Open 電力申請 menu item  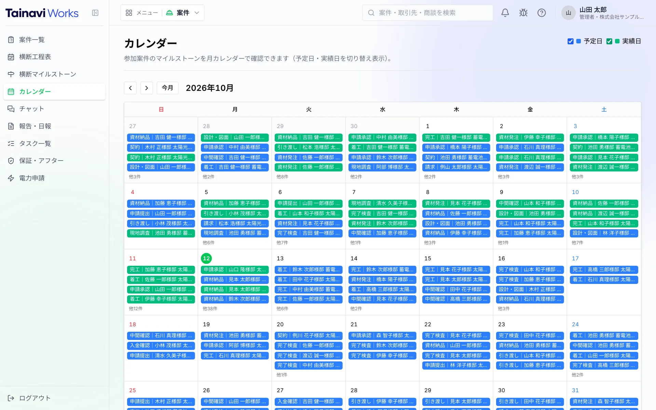(x=54, y=178)
